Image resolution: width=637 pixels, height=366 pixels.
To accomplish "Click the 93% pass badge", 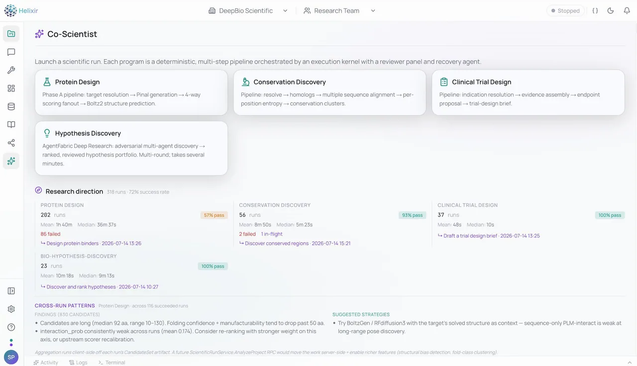I will point(413,215).
